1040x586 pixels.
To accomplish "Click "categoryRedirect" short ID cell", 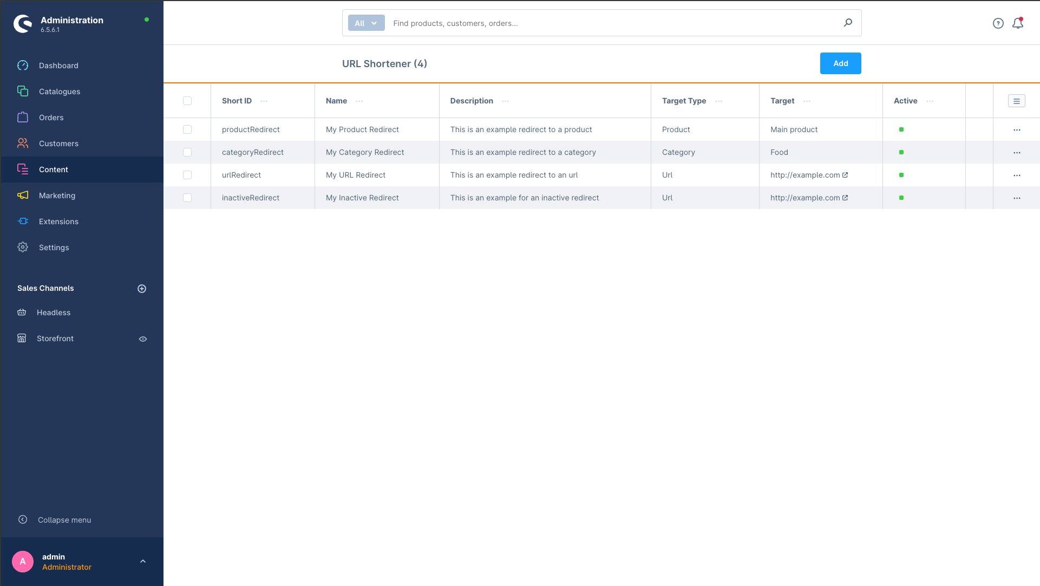I will 253,152.
